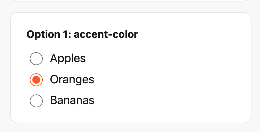Select the Apples radio button

pos(37,59)
